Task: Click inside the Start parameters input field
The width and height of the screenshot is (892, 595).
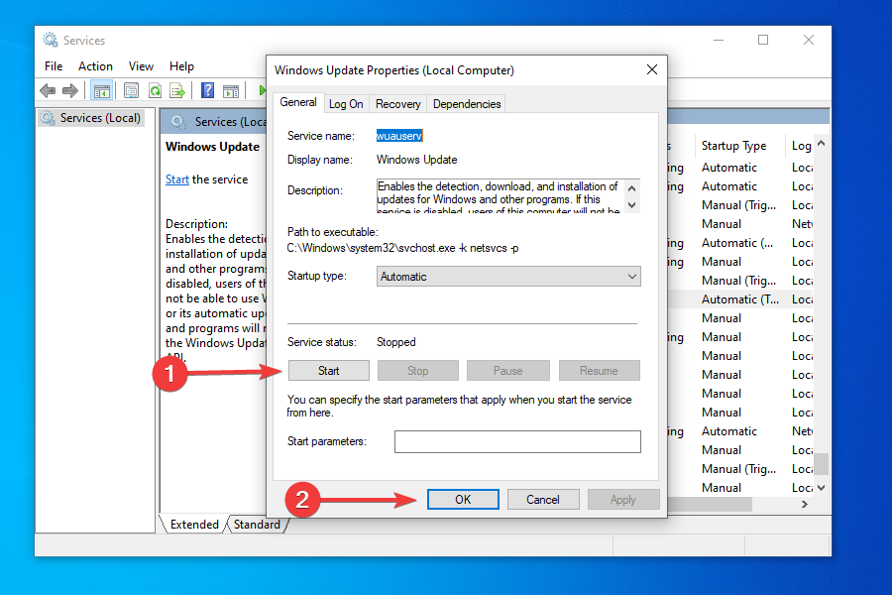Action: coord(516,441)
